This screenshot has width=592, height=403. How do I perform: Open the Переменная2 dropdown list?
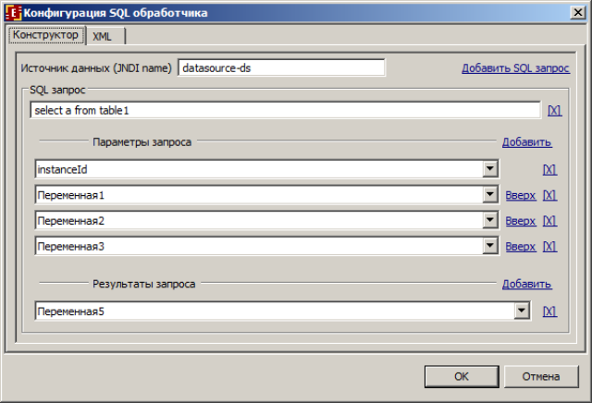click(489, 221)
